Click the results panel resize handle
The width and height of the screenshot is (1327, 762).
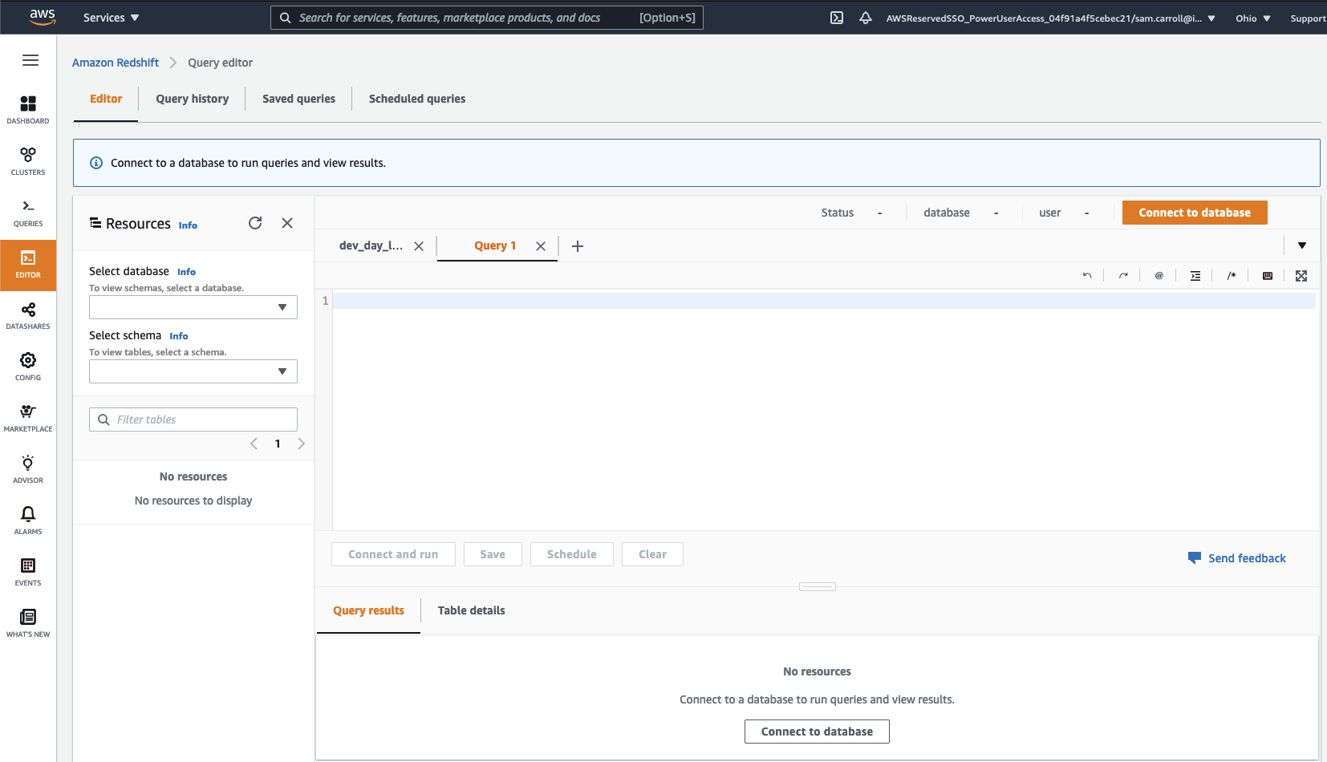click(818, 587)
